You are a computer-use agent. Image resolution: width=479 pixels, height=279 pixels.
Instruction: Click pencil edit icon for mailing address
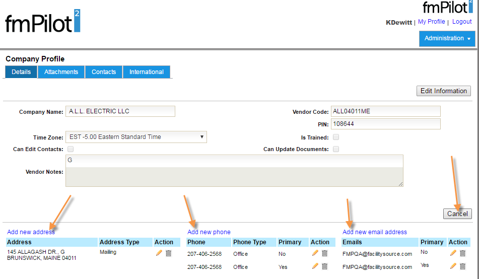(x=159, y=253)
